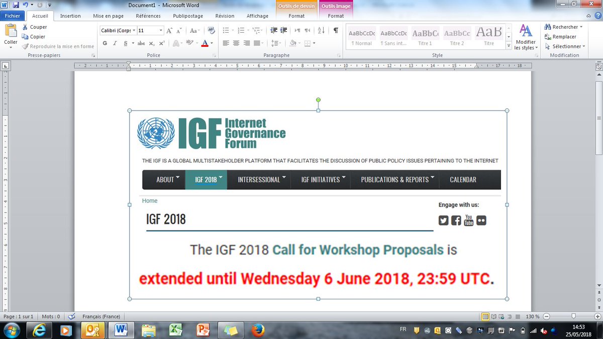This screenshot has height=339, width=603.
Task: Open the font size dropdown showing 11
Action: [x=160, y=30]
